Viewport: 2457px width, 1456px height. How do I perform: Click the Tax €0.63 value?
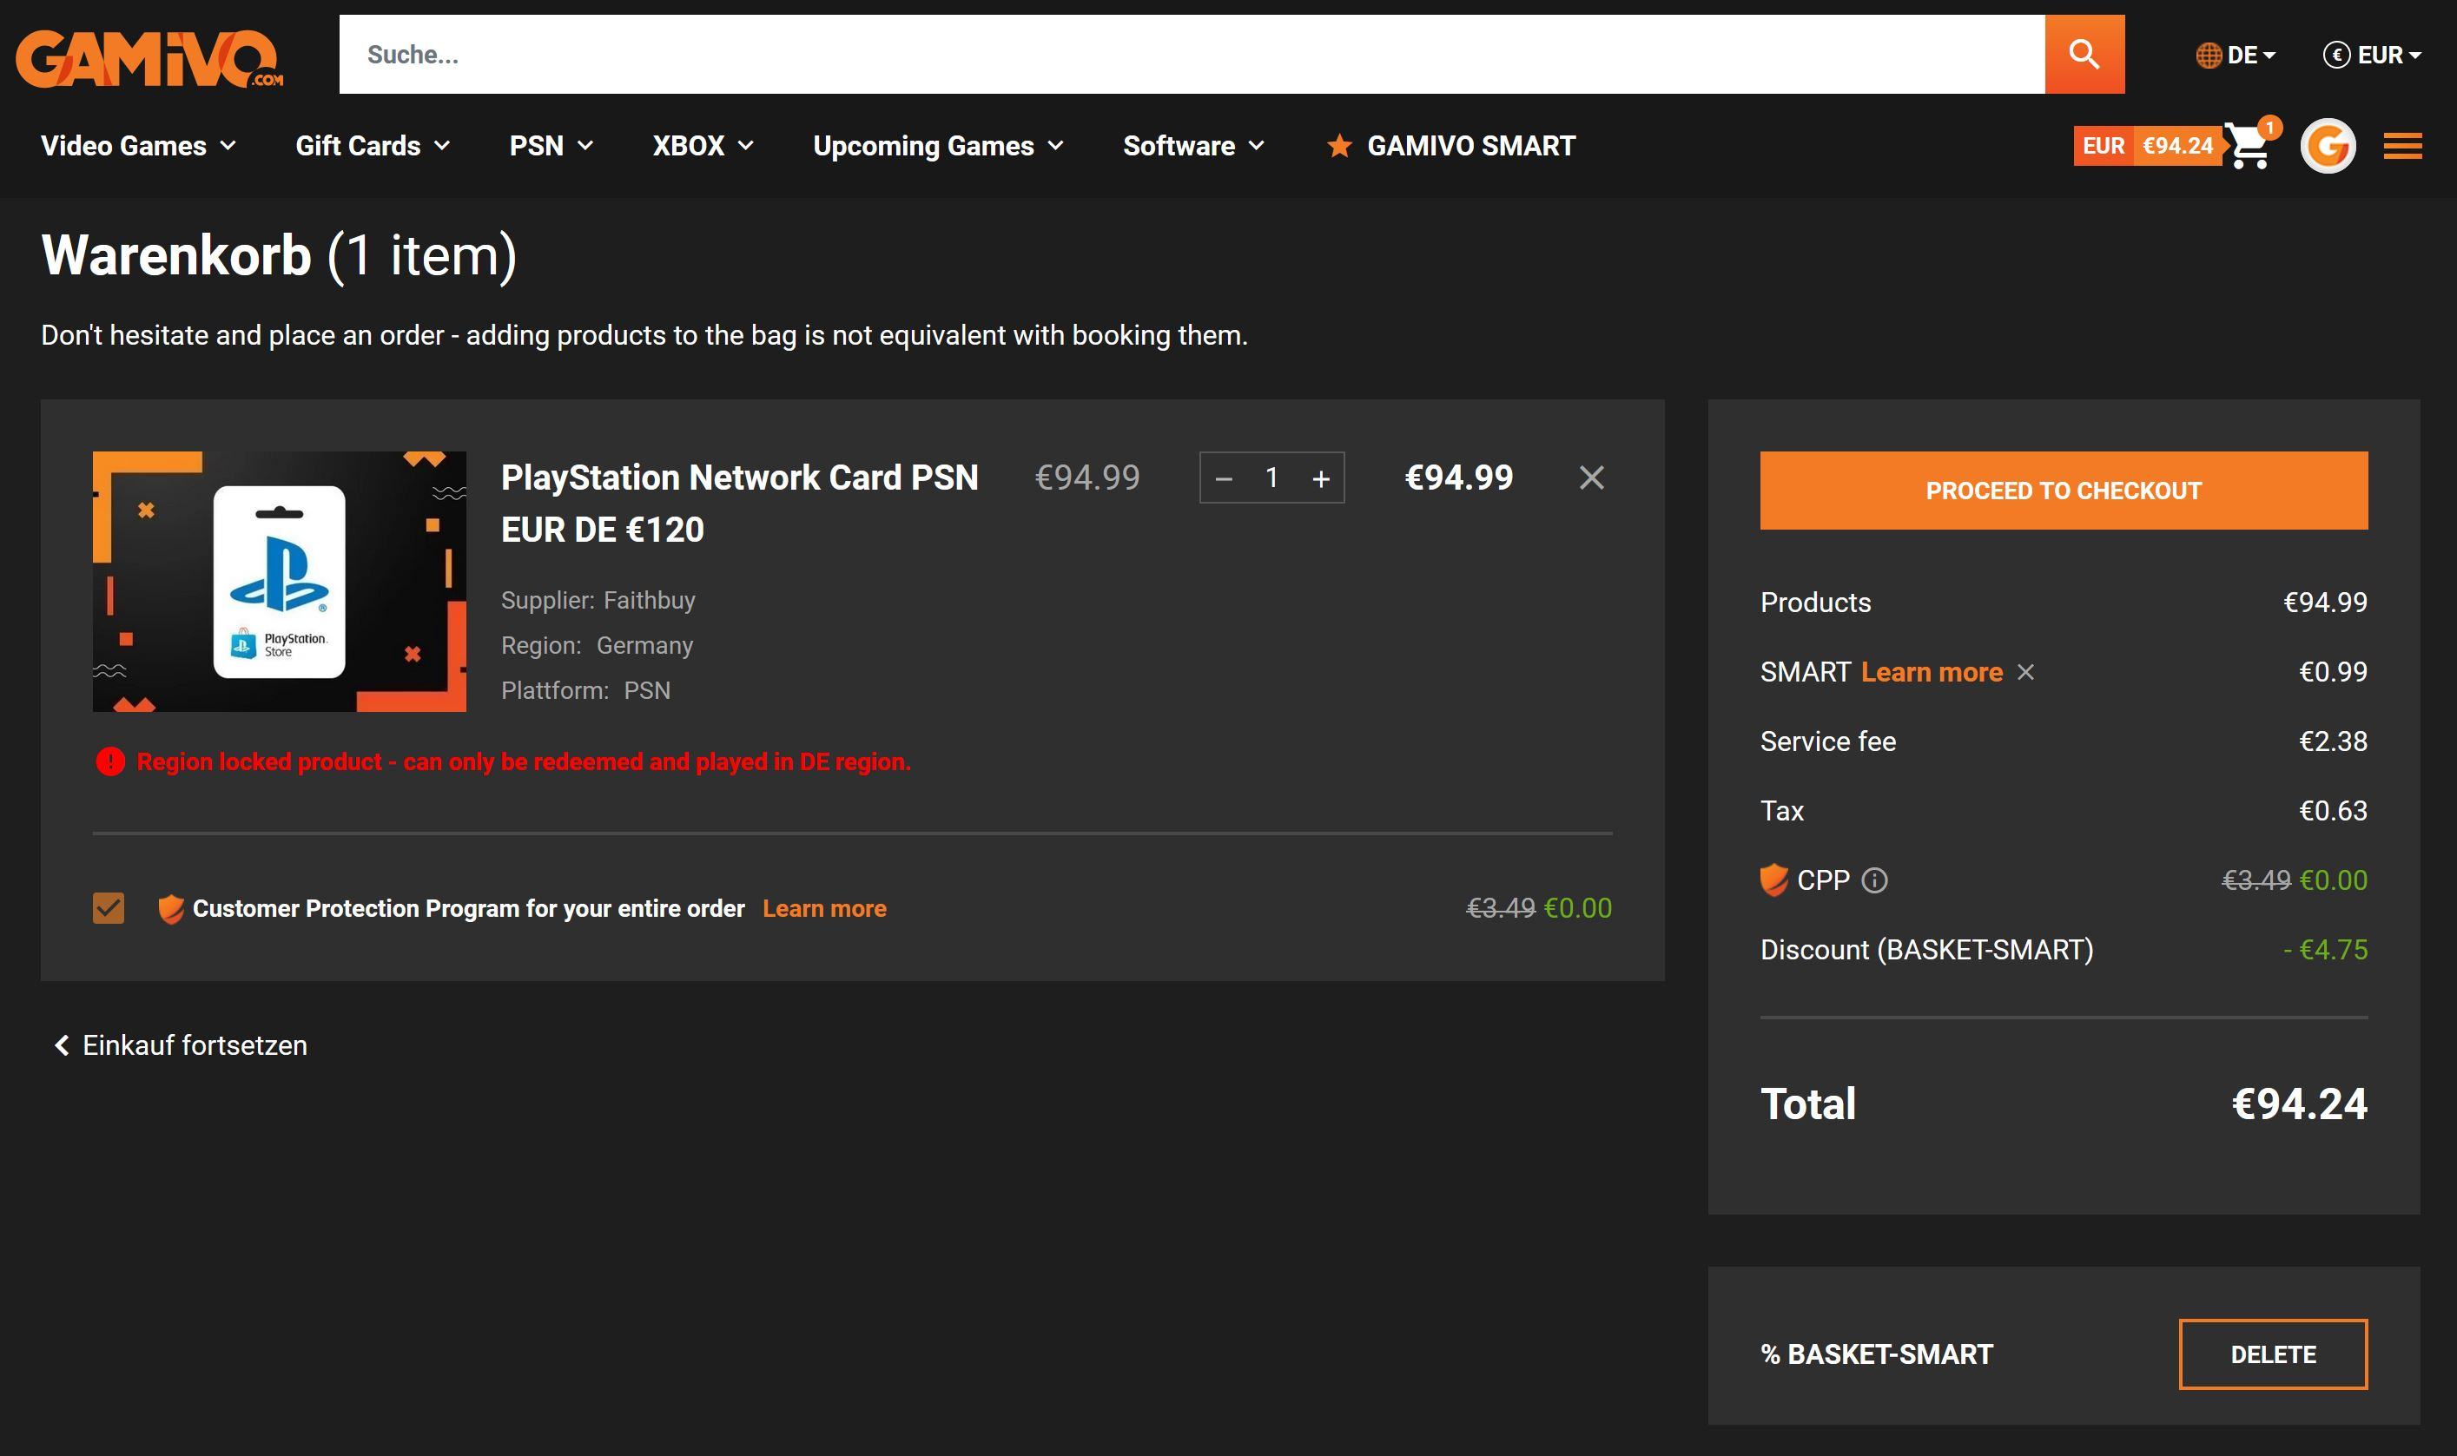[x=2333, y=812]
